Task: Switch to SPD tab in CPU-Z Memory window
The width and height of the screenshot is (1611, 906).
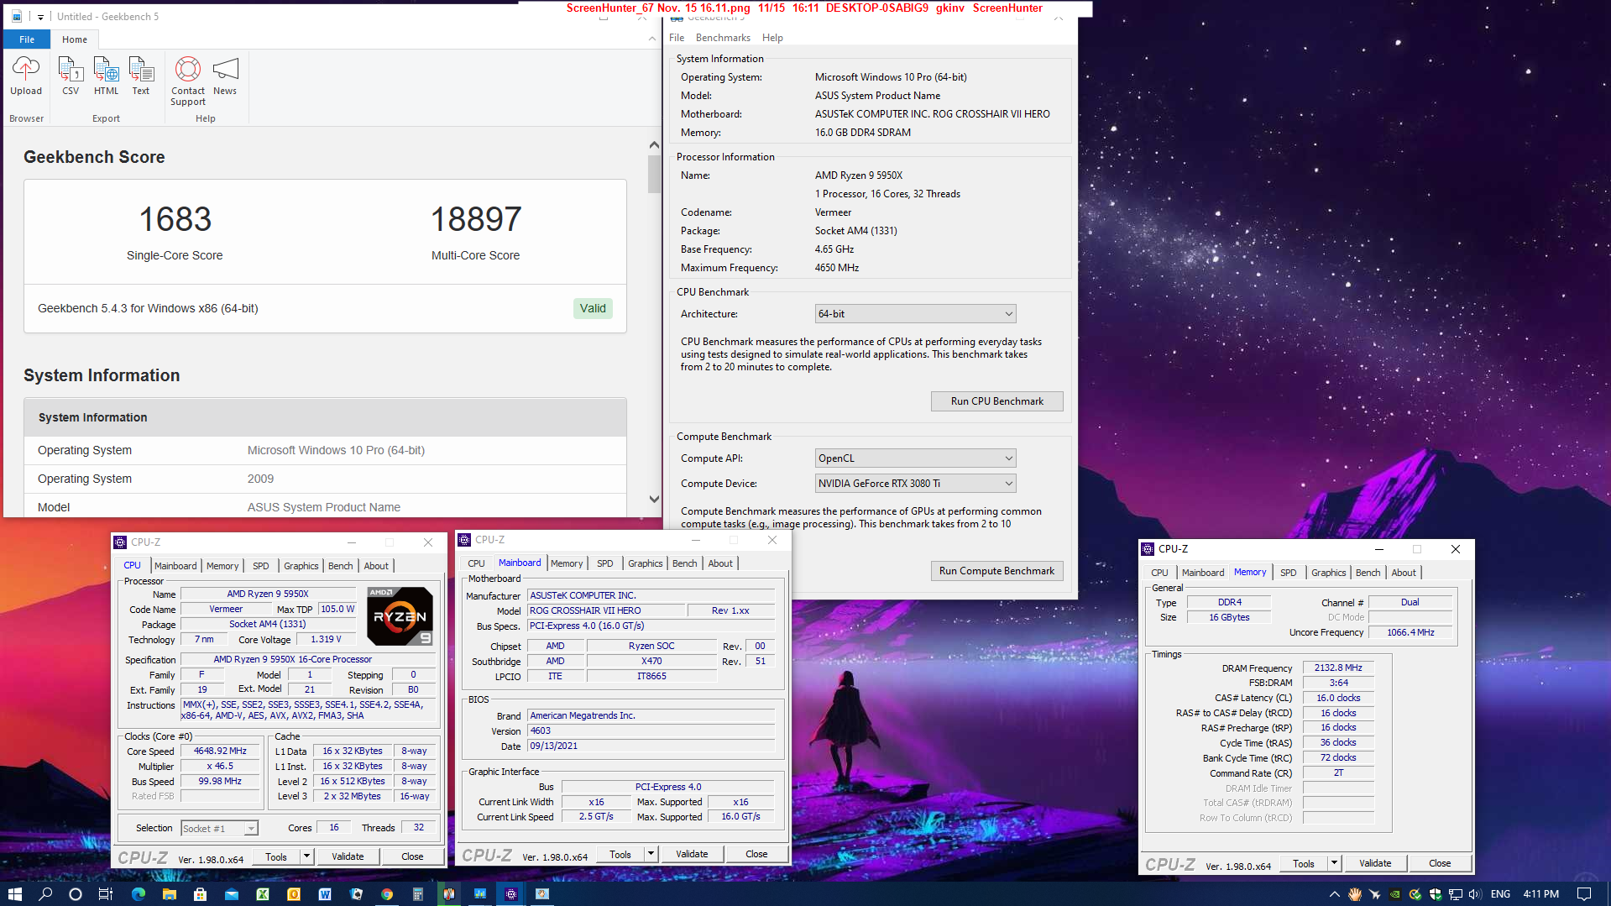Action: (1288, 573)
